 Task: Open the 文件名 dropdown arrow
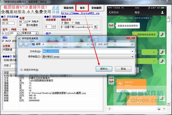(132, 51)
